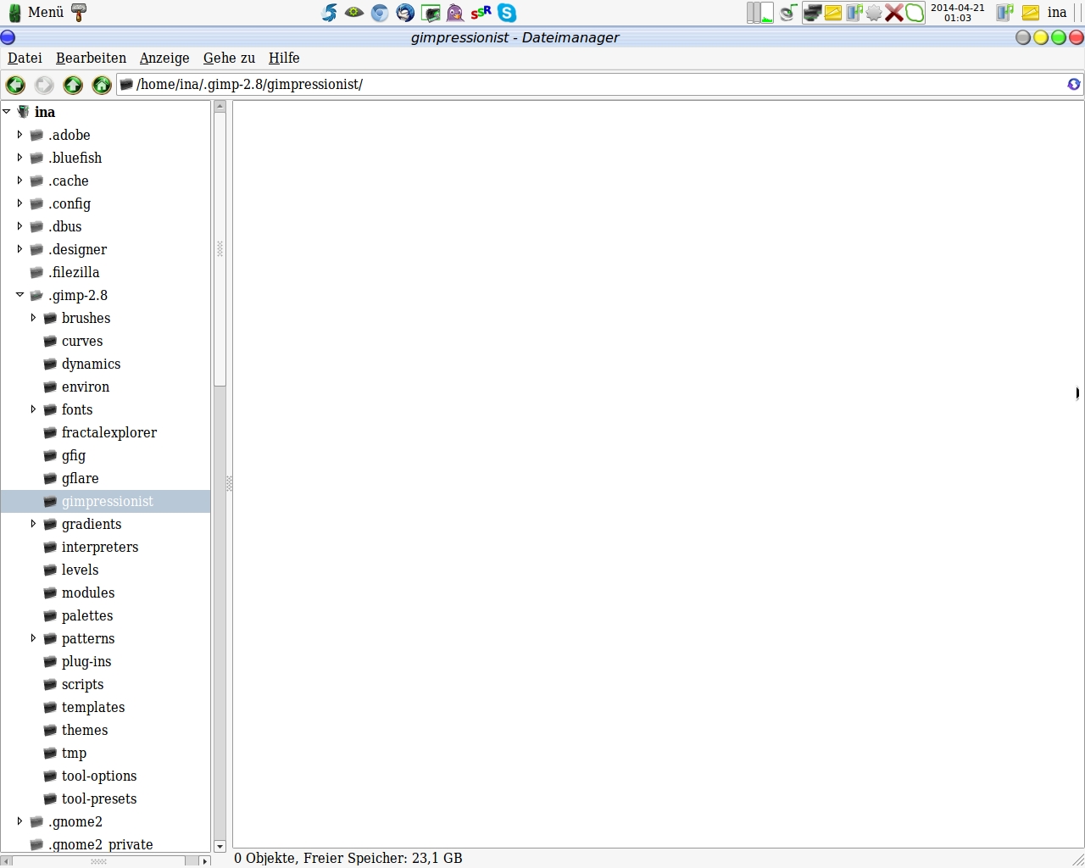This screenshot has width=1085, height=868.
Task: Click the location path input field
Action: point(599,84)
